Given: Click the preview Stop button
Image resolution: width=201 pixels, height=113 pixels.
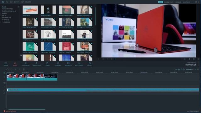Looking at the screenshot, I should pos(112,59).
